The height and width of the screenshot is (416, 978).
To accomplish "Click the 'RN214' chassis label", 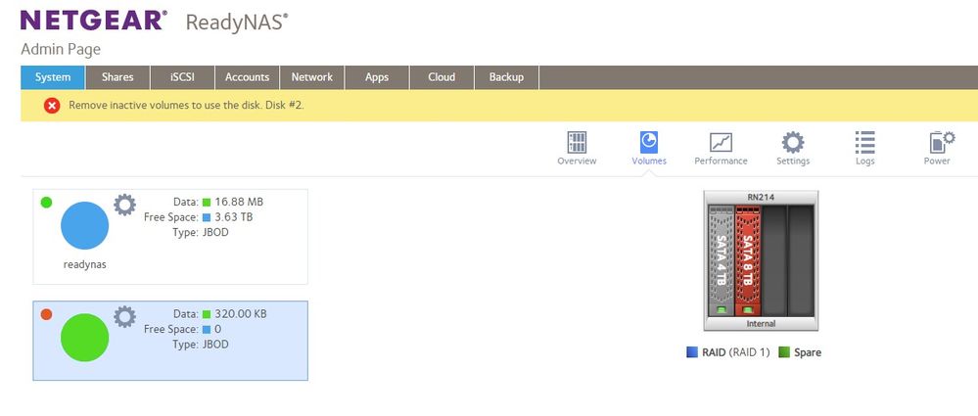I will [x=761, y=197].
